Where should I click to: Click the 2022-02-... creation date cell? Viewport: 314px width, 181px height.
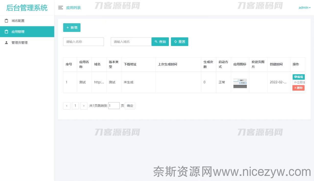(x=278, y=82)
